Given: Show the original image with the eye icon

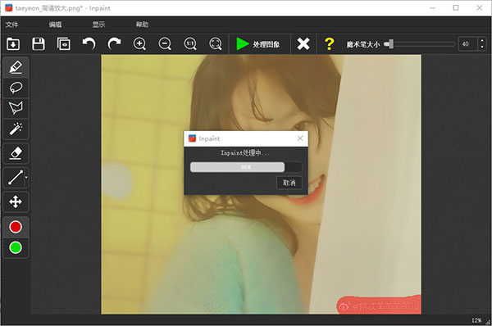Looking at the screenshot, I should coord(64,44).
